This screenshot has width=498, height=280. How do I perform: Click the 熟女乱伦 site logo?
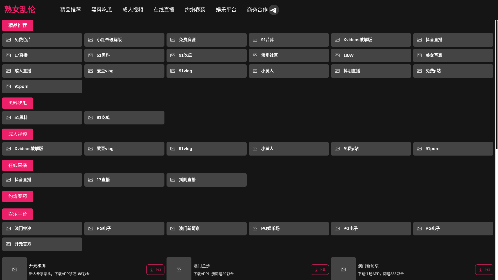(x=20, y=10)
